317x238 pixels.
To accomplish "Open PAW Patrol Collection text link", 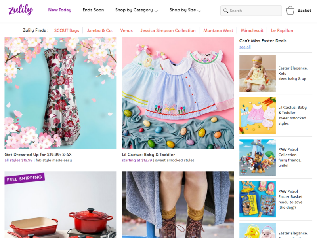I will pos(290,157).
